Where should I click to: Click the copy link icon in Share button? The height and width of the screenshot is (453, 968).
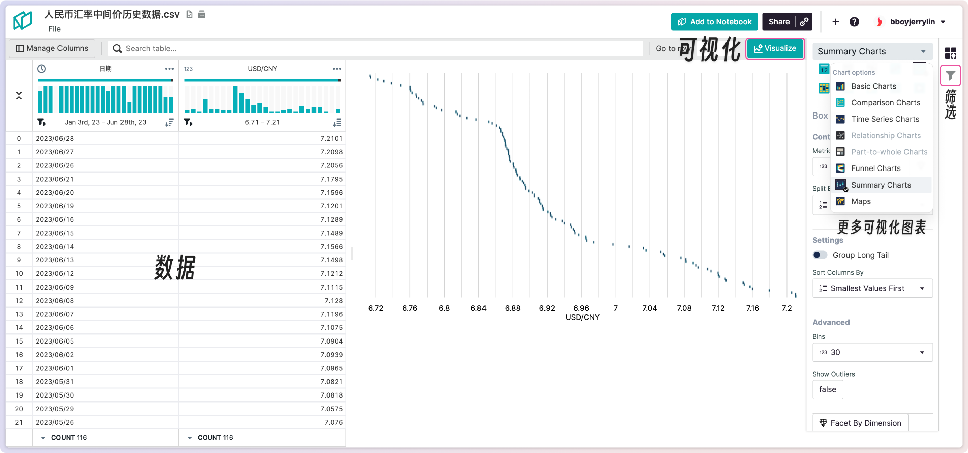pos(804,22)
